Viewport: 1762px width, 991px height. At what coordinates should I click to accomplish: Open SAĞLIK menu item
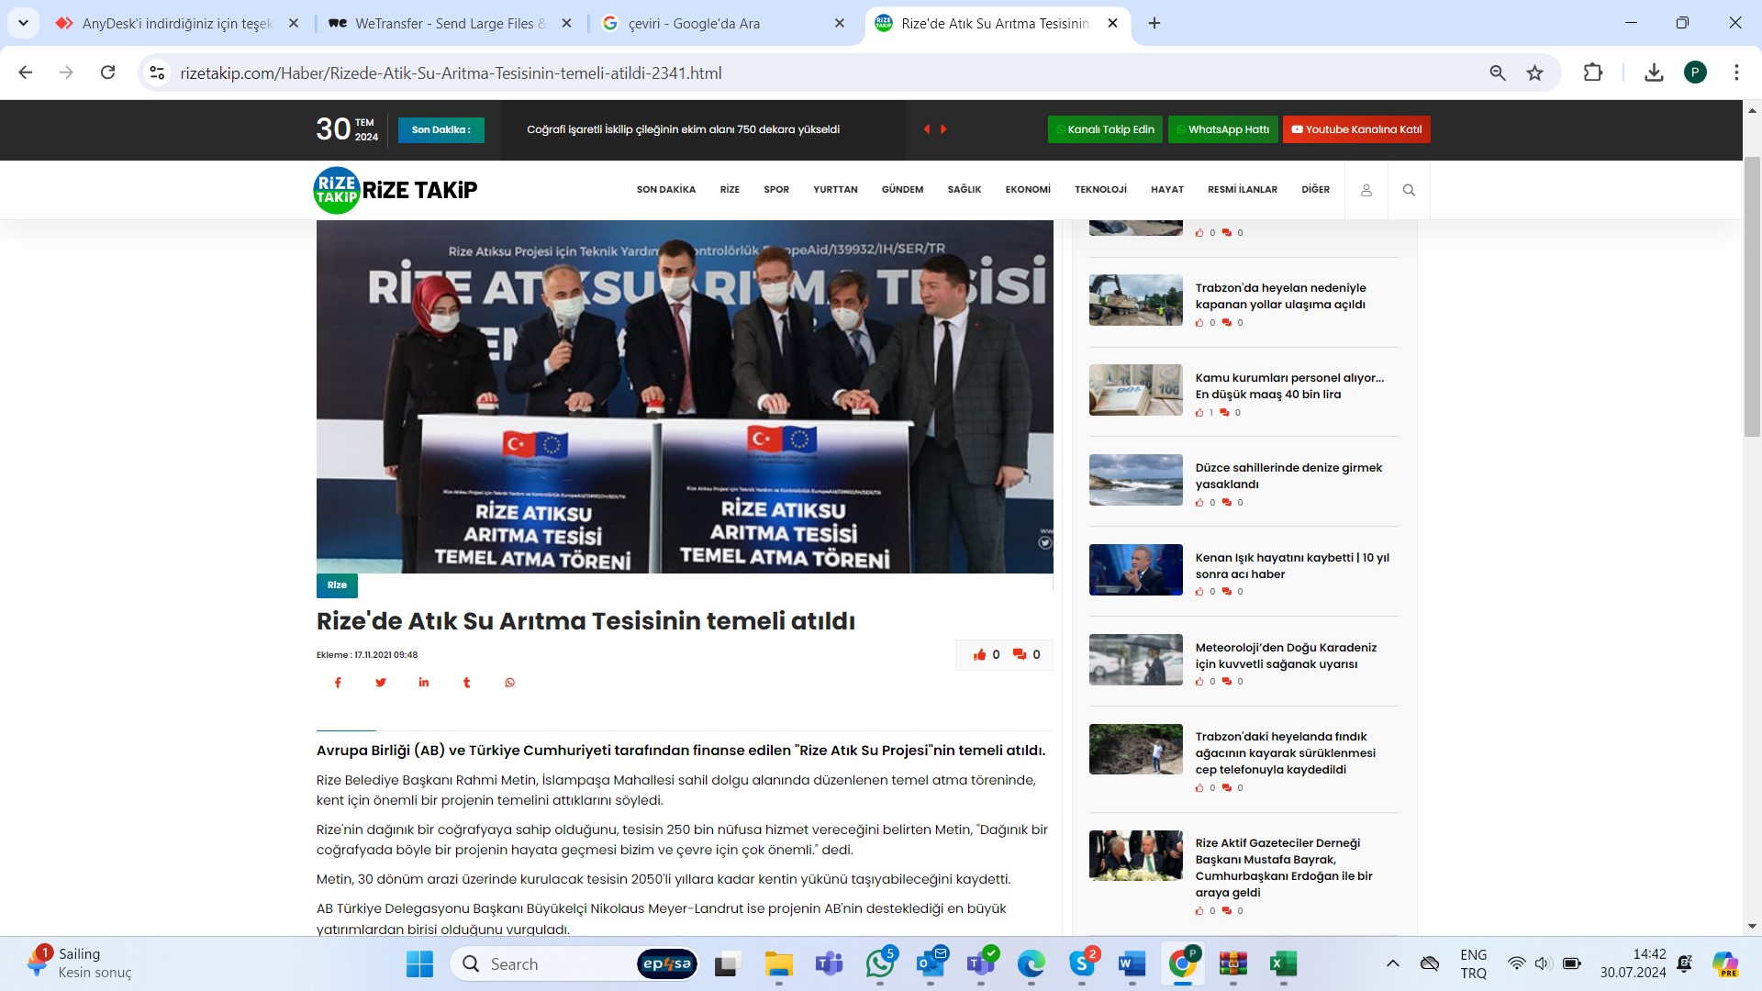point(965,190)
